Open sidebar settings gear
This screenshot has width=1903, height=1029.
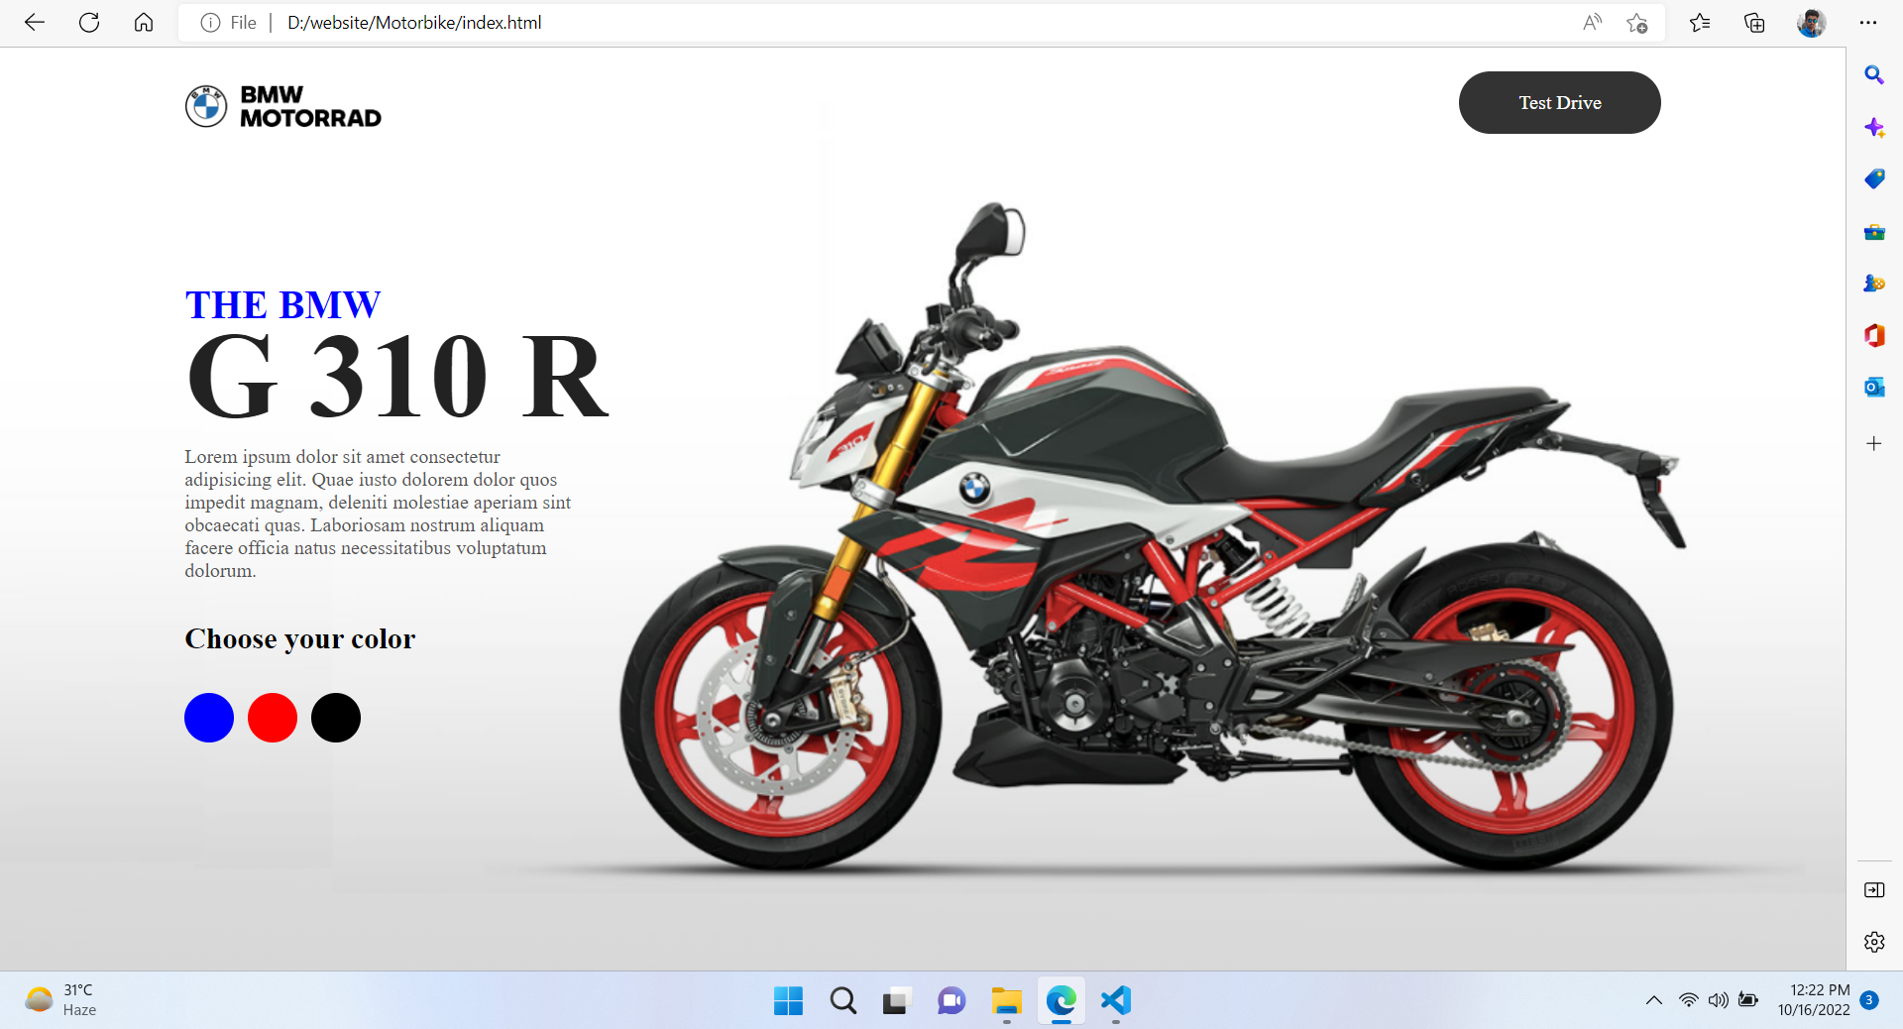[x=1874, y=942]
